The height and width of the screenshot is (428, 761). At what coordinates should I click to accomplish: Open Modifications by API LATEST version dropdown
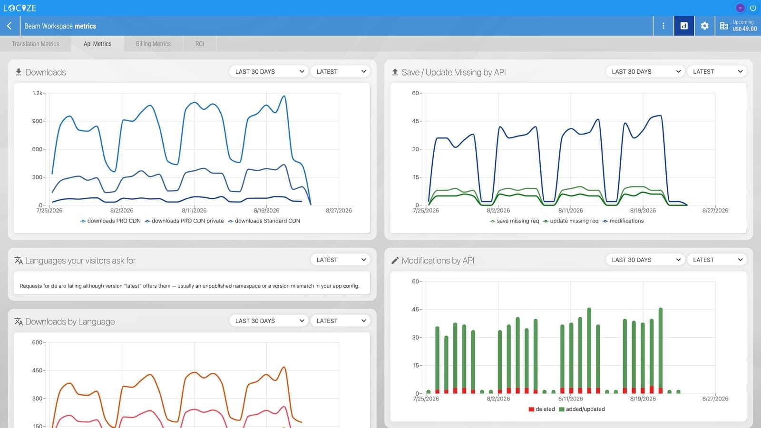717,260
